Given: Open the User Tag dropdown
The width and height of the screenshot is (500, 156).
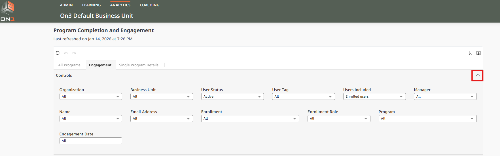Looking at the screenshot, I should click(x=303, y=96).
